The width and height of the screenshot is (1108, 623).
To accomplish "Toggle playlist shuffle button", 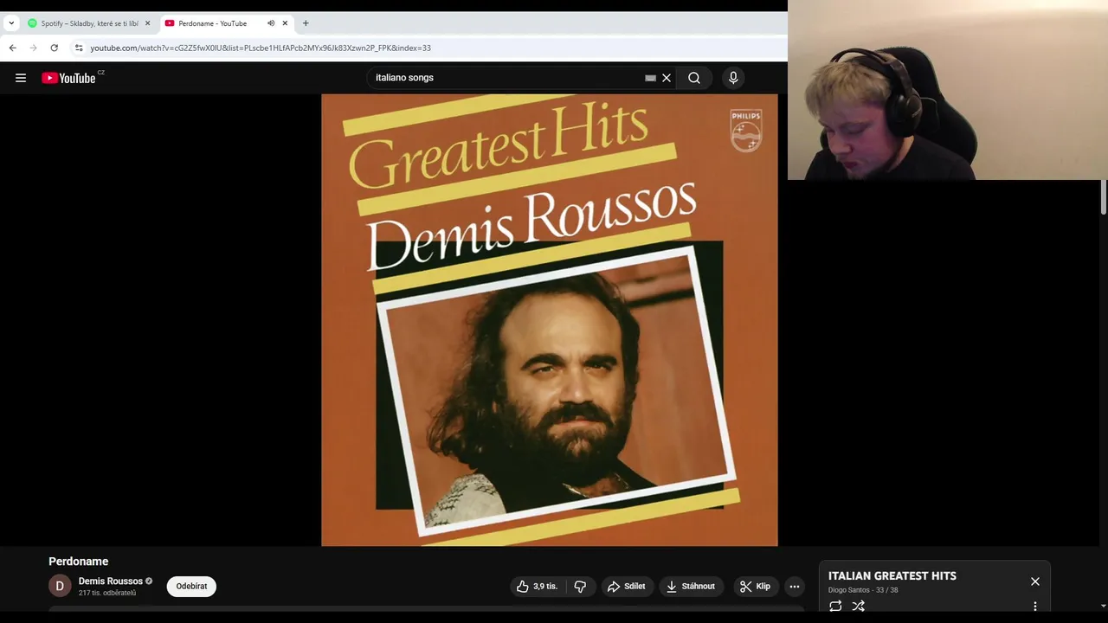I will tap(859, 607).
